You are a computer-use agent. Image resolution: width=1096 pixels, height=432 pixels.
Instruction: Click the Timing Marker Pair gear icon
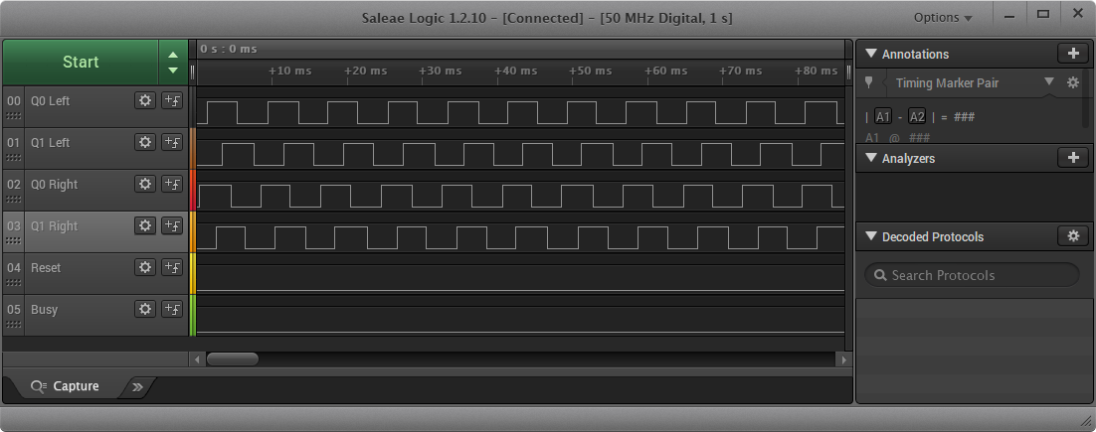(1072, 83)
